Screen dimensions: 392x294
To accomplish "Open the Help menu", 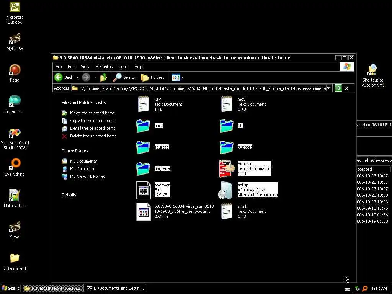I will click(138, 67).
